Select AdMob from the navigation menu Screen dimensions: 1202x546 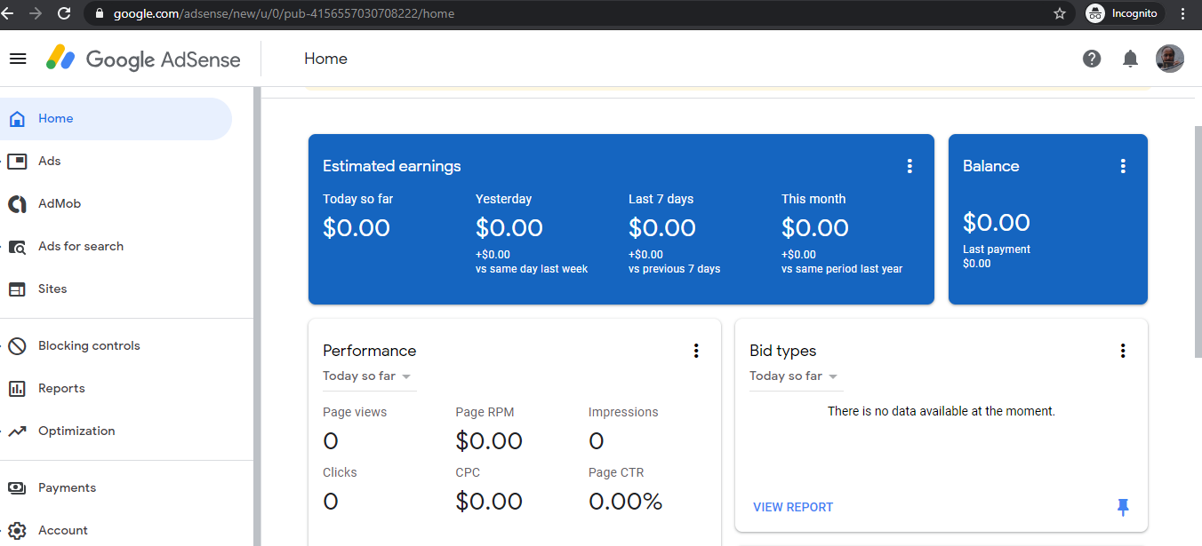coord(59,203)
